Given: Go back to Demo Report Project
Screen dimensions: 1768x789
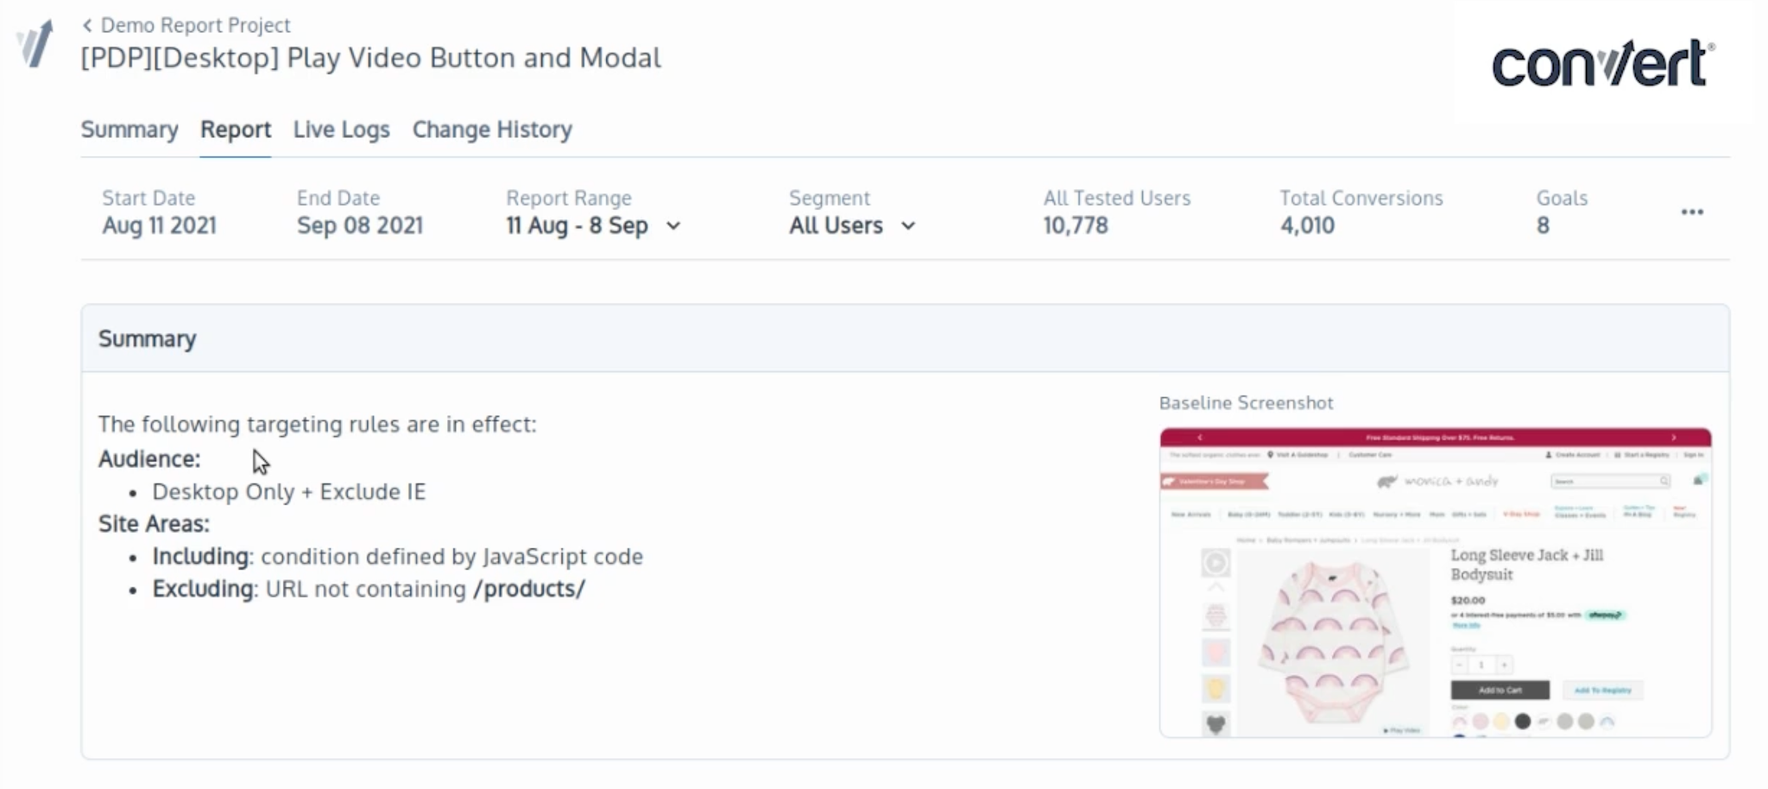Looking at the screenshot, I should click(x=195, y=25).
